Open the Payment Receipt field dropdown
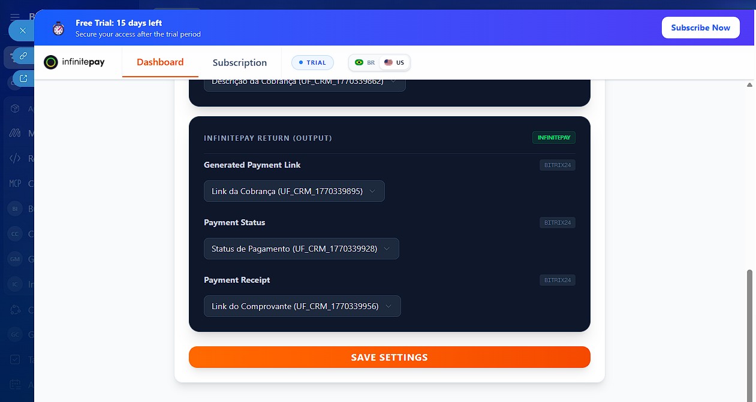The height and width of the screenshot is (402, 756). pos(302,306)
